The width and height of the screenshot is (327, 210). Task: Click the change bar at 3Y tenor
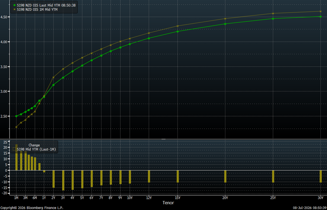[x=63, y=181]
